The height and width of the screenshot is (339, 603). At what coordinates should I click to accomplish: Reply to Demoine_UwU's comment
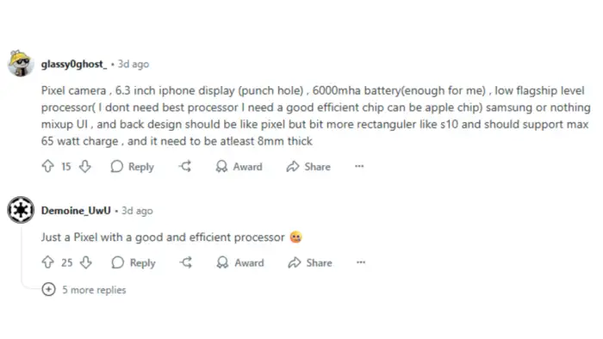(134, 262)
